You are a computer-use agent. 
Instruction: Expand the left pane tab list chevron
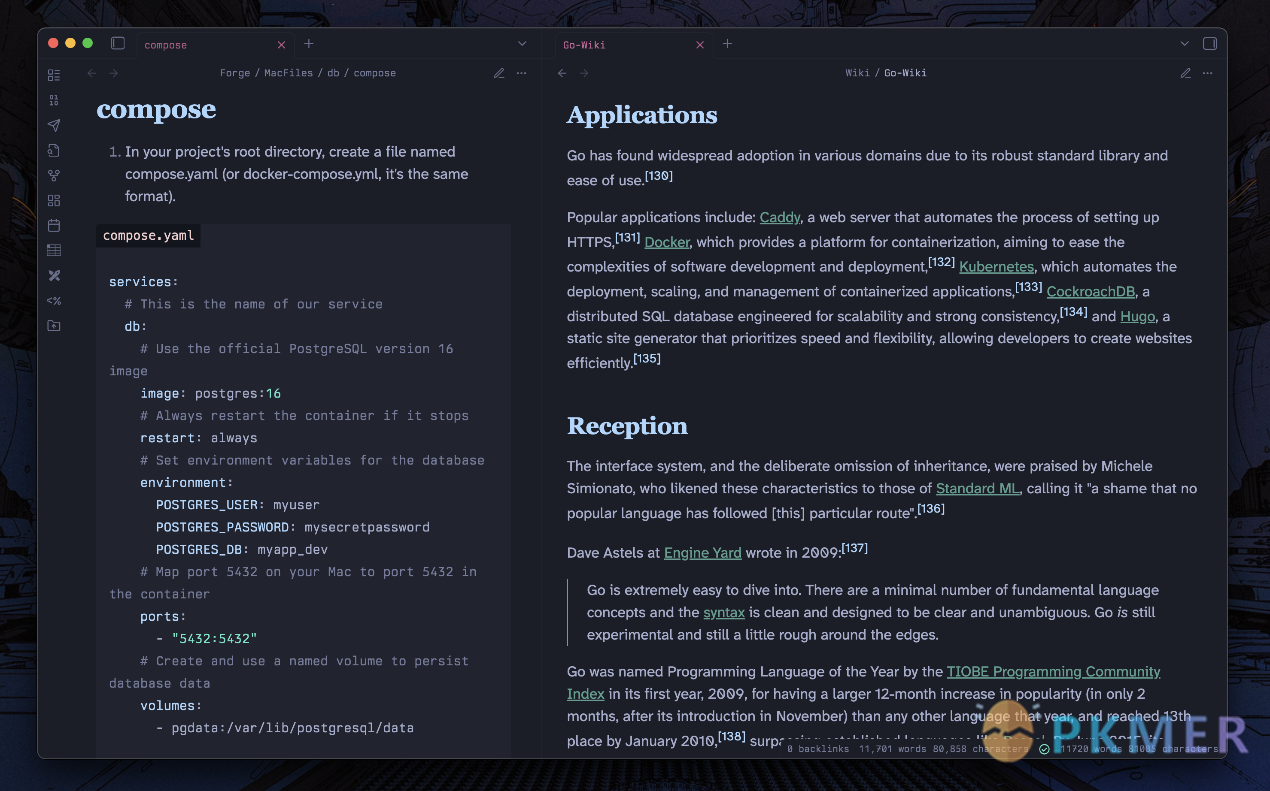(521, 44)
